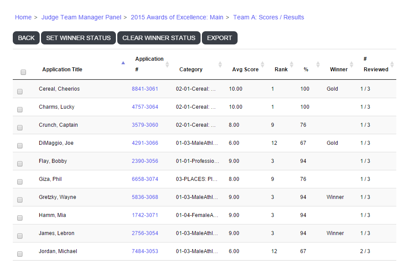Click Gold winner status in DiMaggio row
This screenshot has height=261, width=402.
point(332,143)
